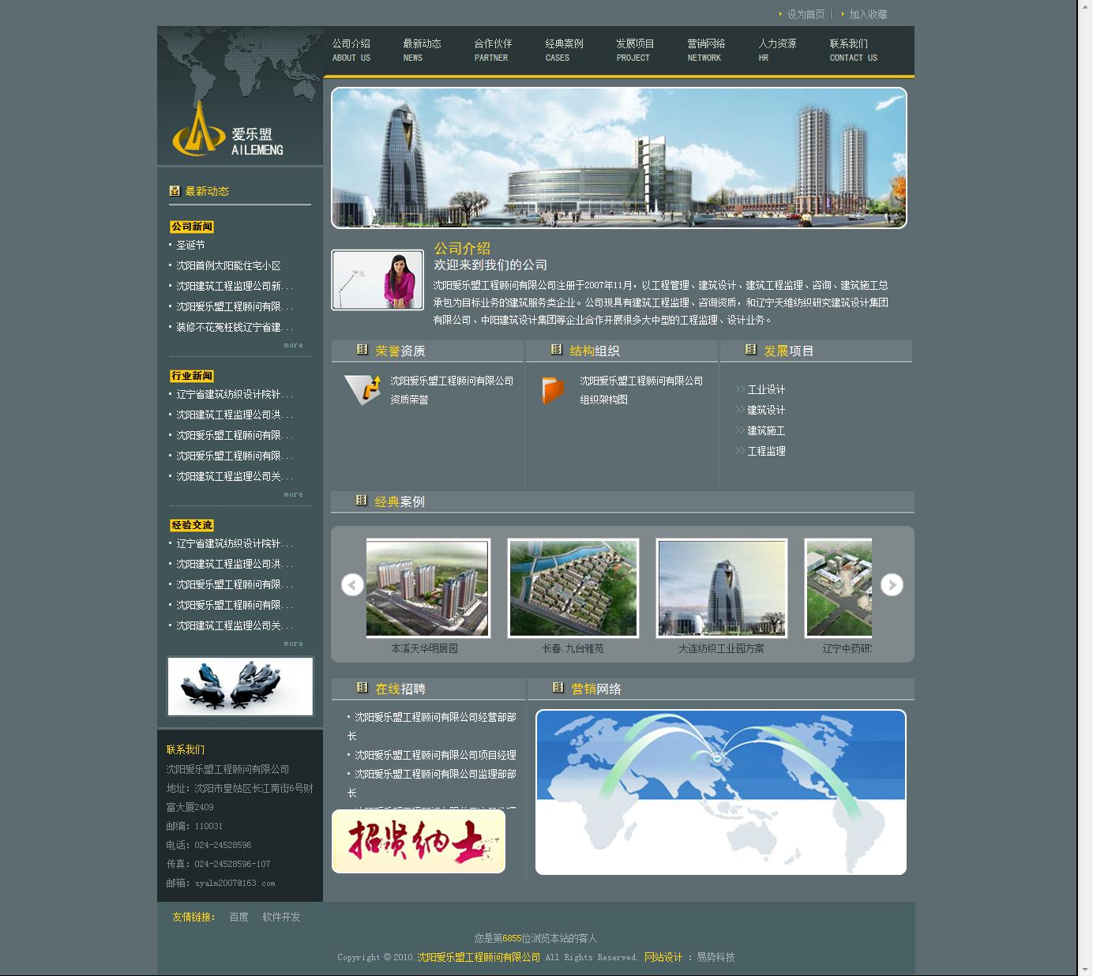Click 加入收藏 at the top right

867,13
